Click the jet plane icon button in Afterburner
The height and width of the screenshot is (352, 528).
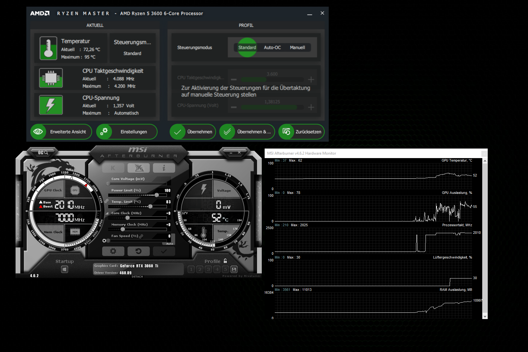[x=139, y=168]
